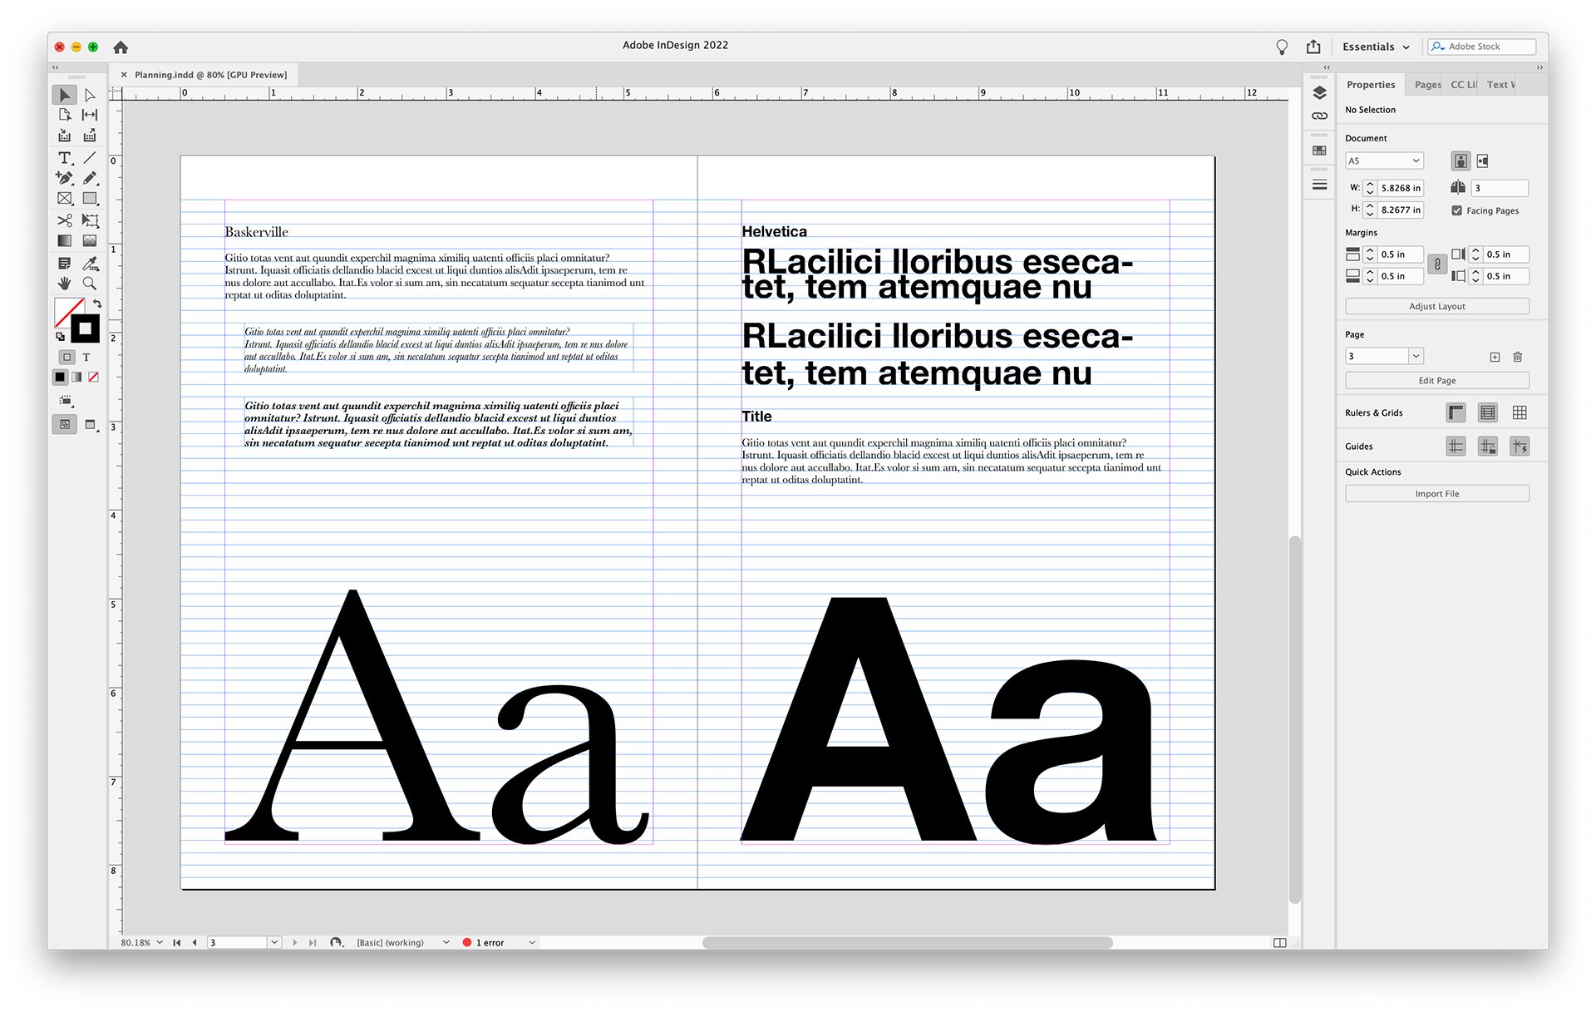
Task: Toggle the Facing Pages checkbox
Action: pyautogui.click(x=1456, y=210)
